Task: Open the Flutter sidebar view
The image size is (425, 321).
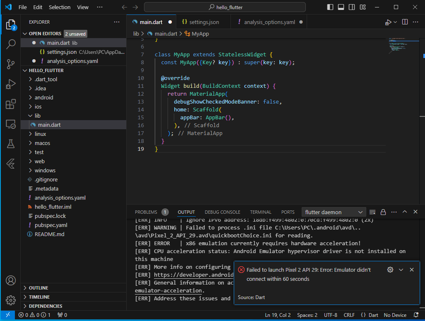Action: tap(11, 164)
